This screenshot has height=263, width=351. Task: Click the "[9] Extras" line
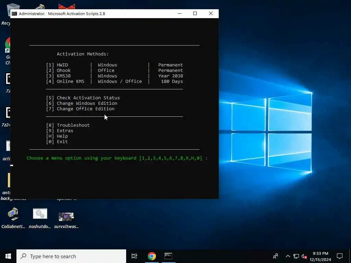[x=60, y=130]
